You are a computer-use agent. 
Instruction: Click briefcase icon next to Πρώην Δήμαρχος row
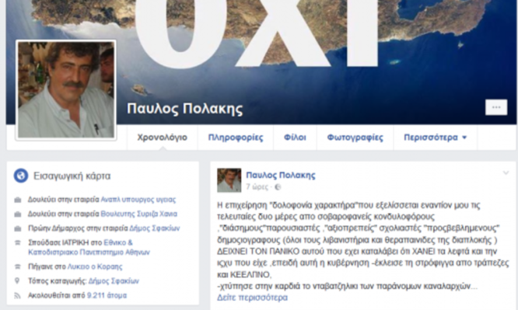click(18, 228)
